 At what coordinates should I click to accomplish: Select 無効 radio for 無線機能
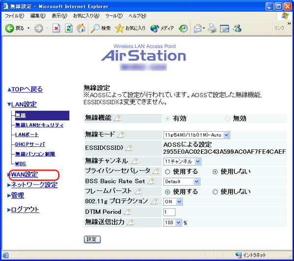click(227, 119)
